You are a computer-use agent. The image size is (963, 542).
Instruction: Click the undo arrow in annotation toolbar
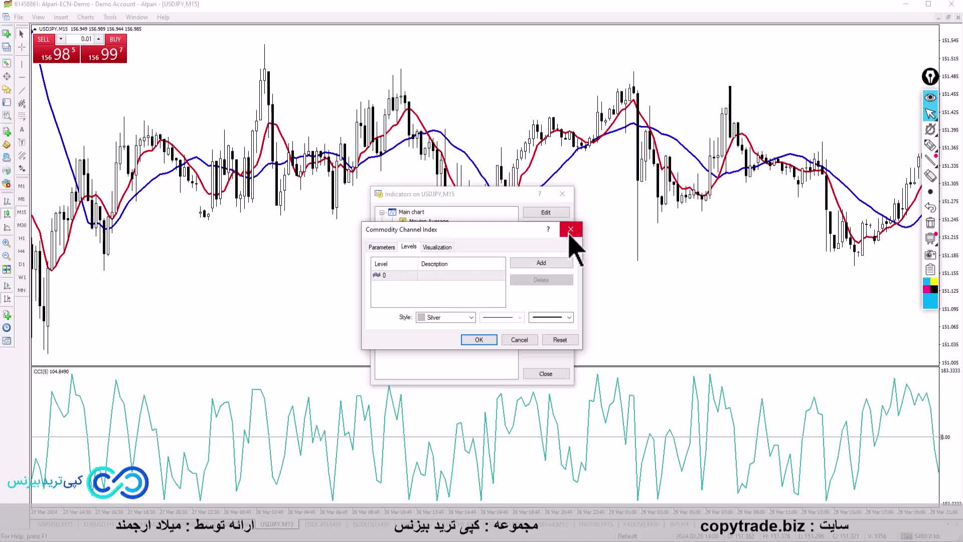click(930, 207)
